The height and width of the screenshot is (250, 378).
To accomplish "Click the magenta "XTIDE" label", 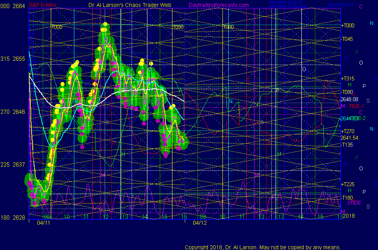I will tap(354, 203).
